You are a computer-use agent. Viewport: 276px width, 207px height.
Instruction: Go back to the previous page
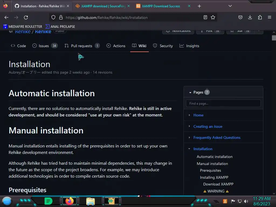pos(6,18)
